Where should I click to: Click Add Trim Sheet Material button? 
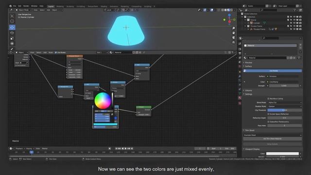[273, 139]
